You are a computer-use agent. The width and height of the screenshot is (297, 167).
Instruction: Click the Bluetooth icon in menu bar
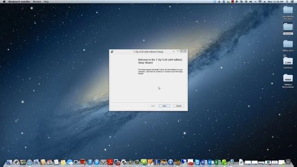[x=224, y=1]
